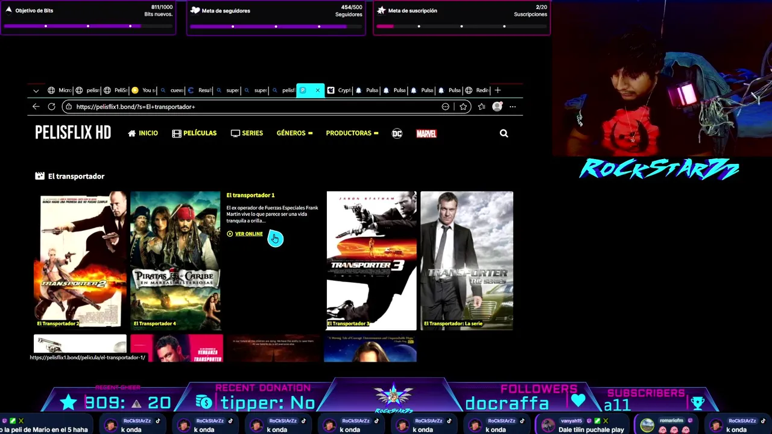Screen dimensions: 772x434
Task: Reload the page with the refresh icon
Action: (x=51, y=107)
